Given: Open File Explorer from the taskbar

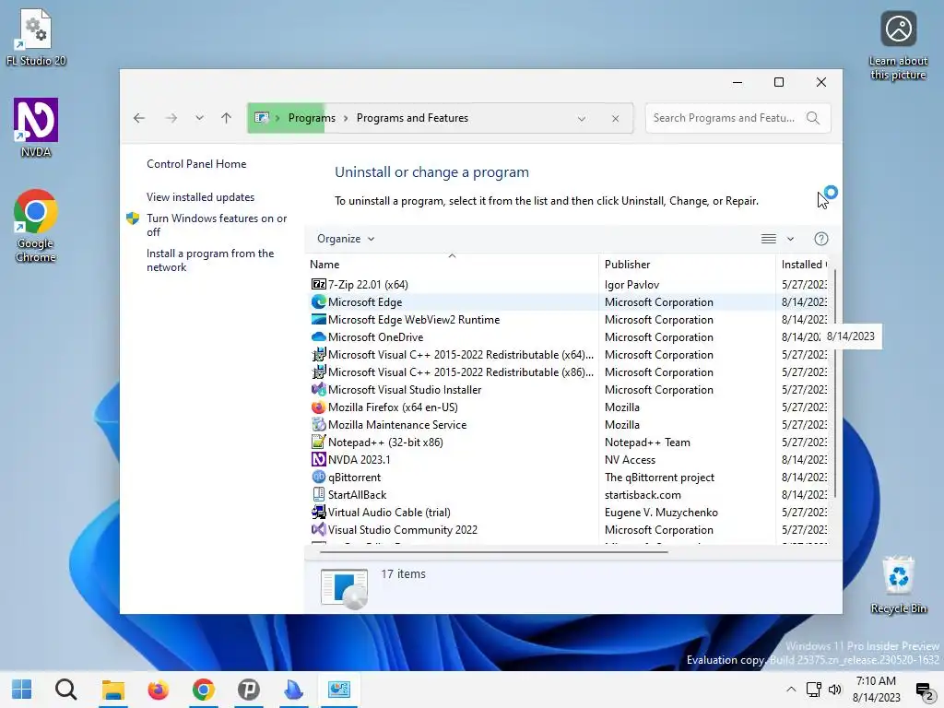Looking at the screenshot, I should pos(112,690).
